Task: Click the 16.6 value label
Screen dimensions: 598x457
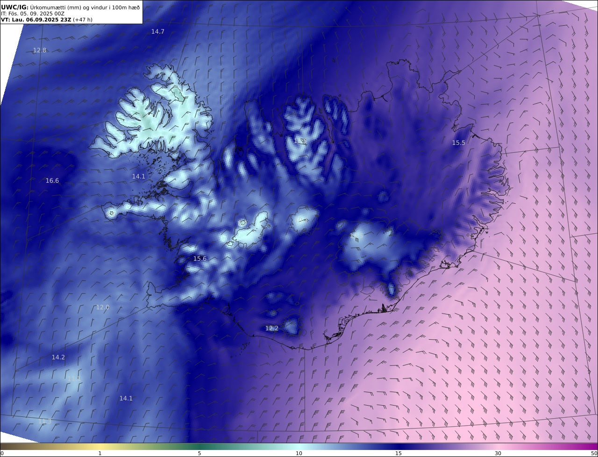Action: click(52, 180)
